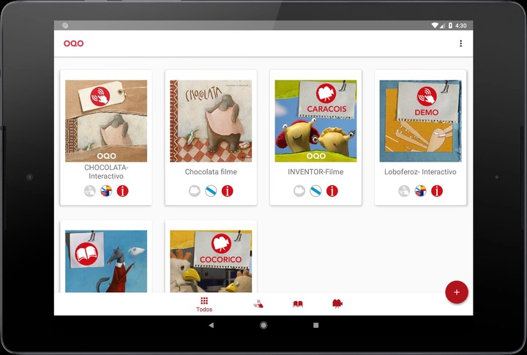
Task: Tap the multi-flag language icon under Loboferoz- Interactivo
Action: pos(420,191)
